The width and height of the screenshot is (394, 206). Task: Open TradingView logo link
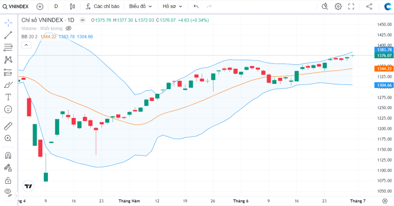28,186
